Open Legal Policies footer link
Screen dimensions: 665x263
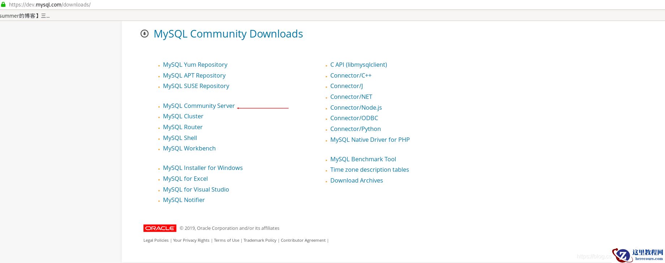pos(156,240)
